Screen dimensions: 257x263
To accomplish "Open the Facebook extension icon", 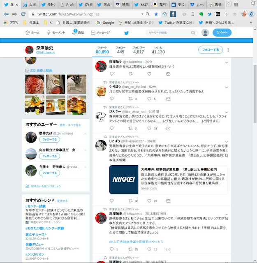I will coord(173,14).
